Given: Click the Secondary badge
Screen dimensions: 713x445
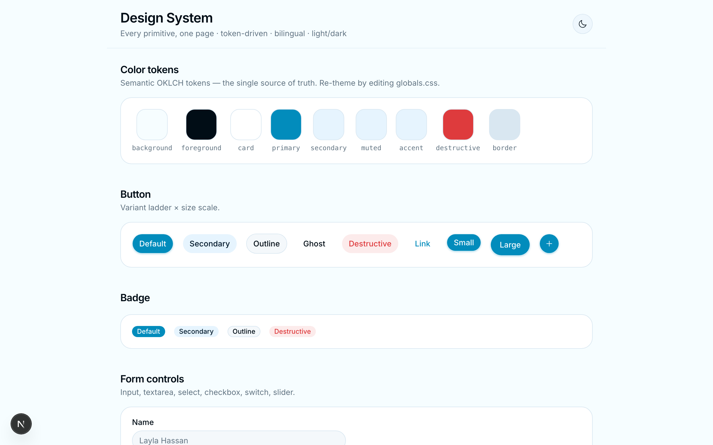Looking at the screenshot, I should coord(196,332).
